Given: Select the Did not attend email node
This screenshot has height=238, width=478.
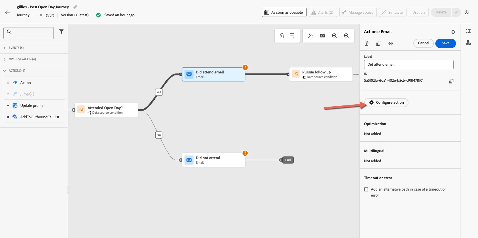Looking at the screenshot, I should pos(214,160).
